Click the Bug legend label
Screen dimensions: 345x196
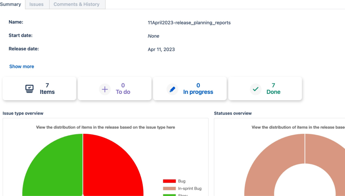182,181
